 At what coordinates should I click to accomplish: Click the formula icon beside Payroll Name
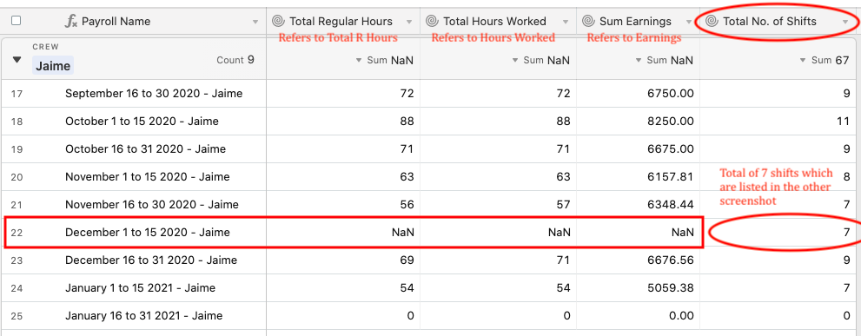point(71,22)
